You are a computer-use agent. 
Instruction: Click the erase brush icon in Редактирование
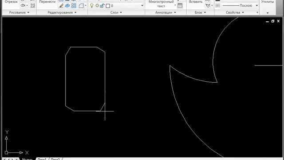point(61,6)
